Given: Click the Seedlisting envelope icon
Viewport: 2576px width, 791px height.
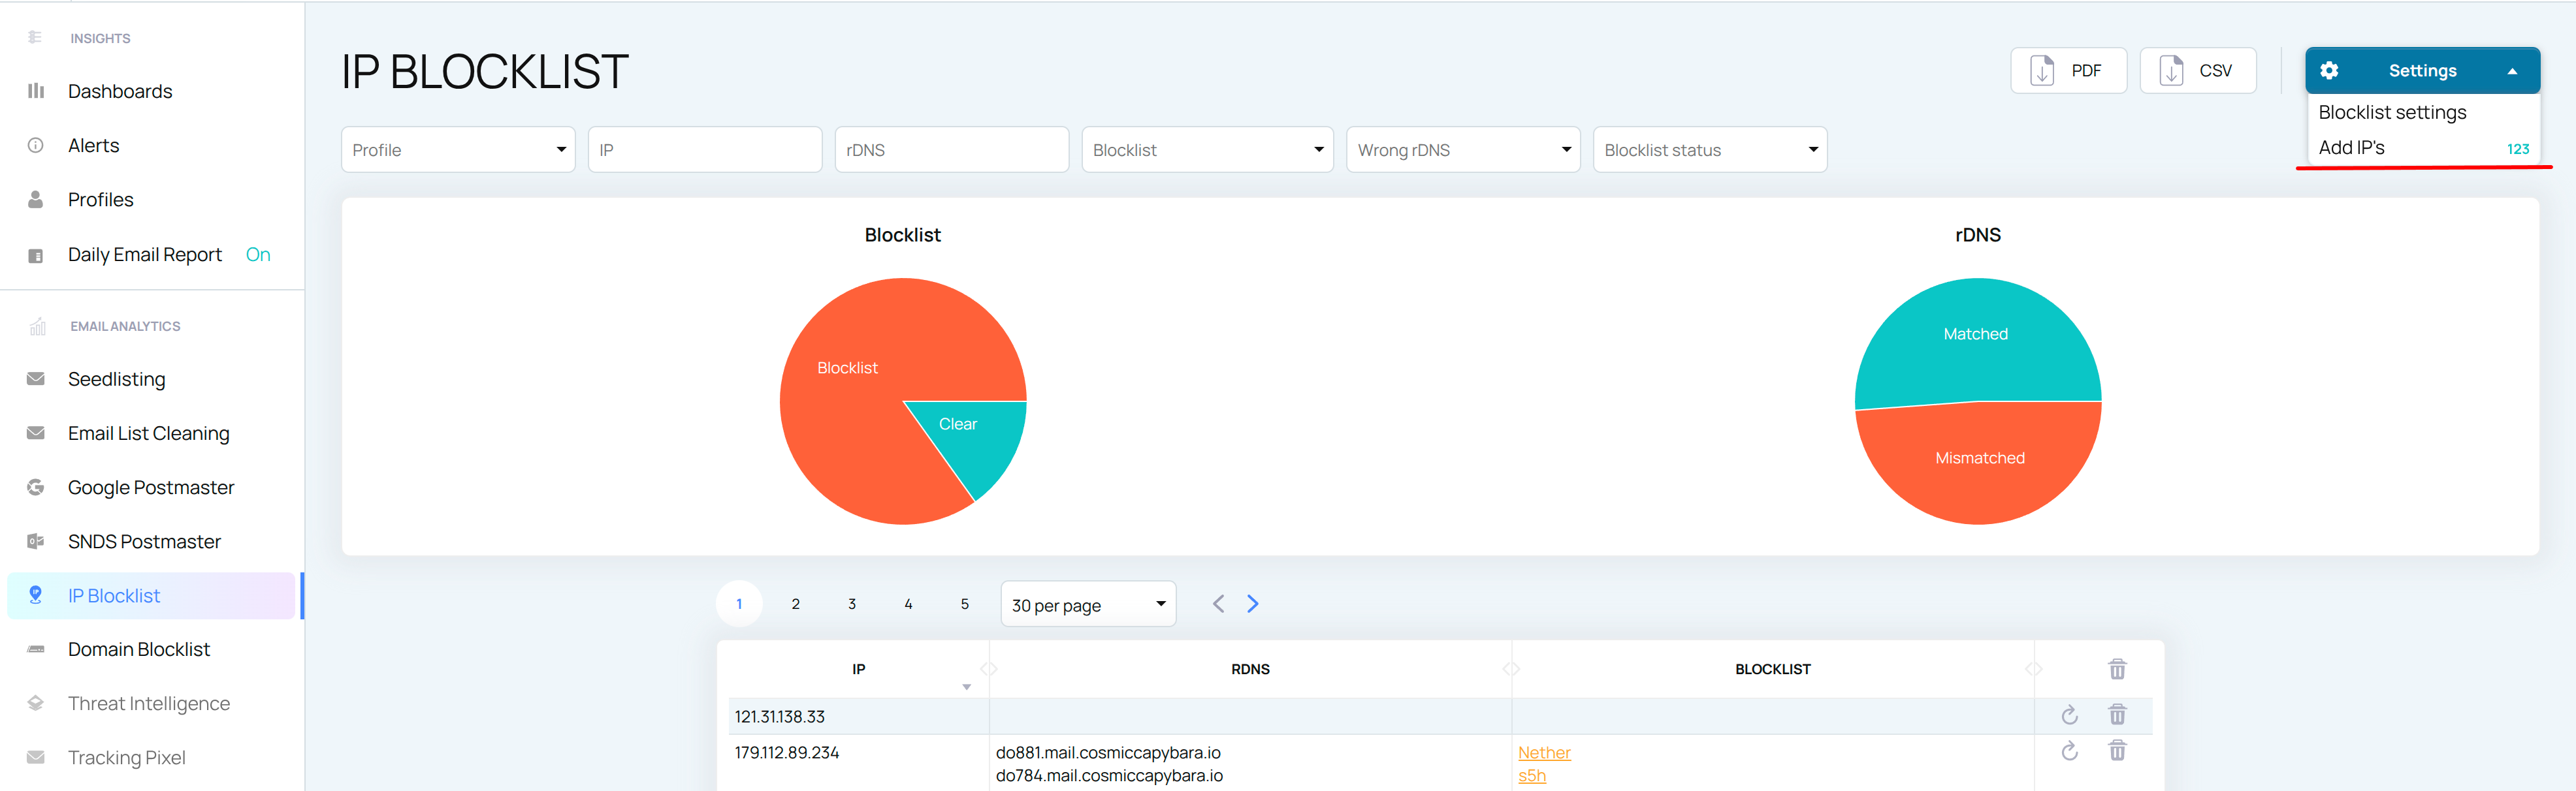Looking at the screenshot, I should (x=36, y=379).
